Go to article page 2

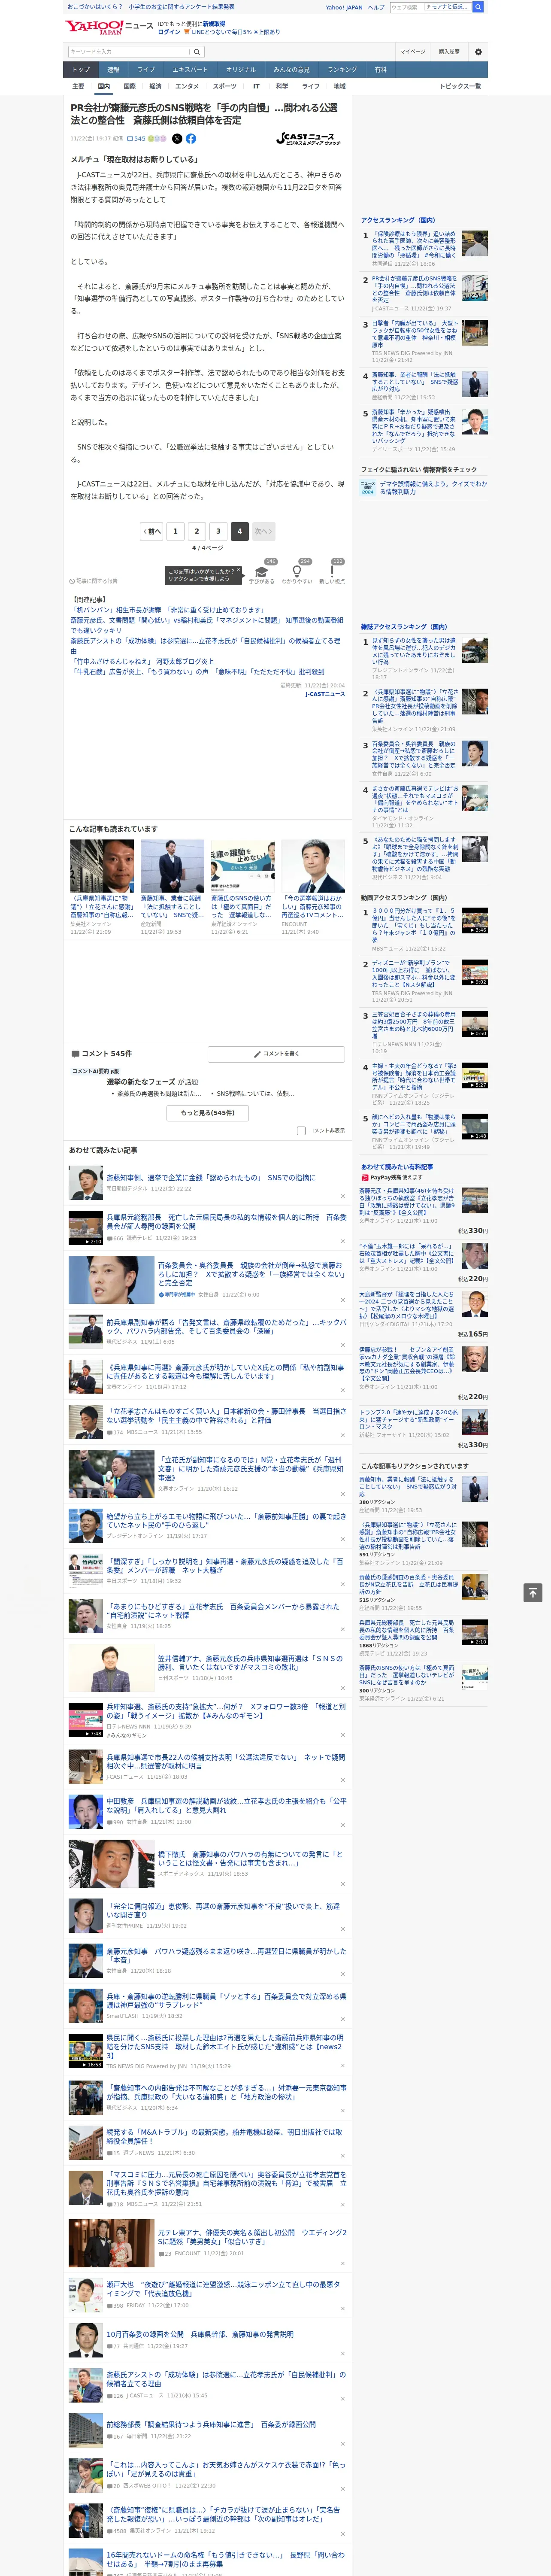(197, 531)
